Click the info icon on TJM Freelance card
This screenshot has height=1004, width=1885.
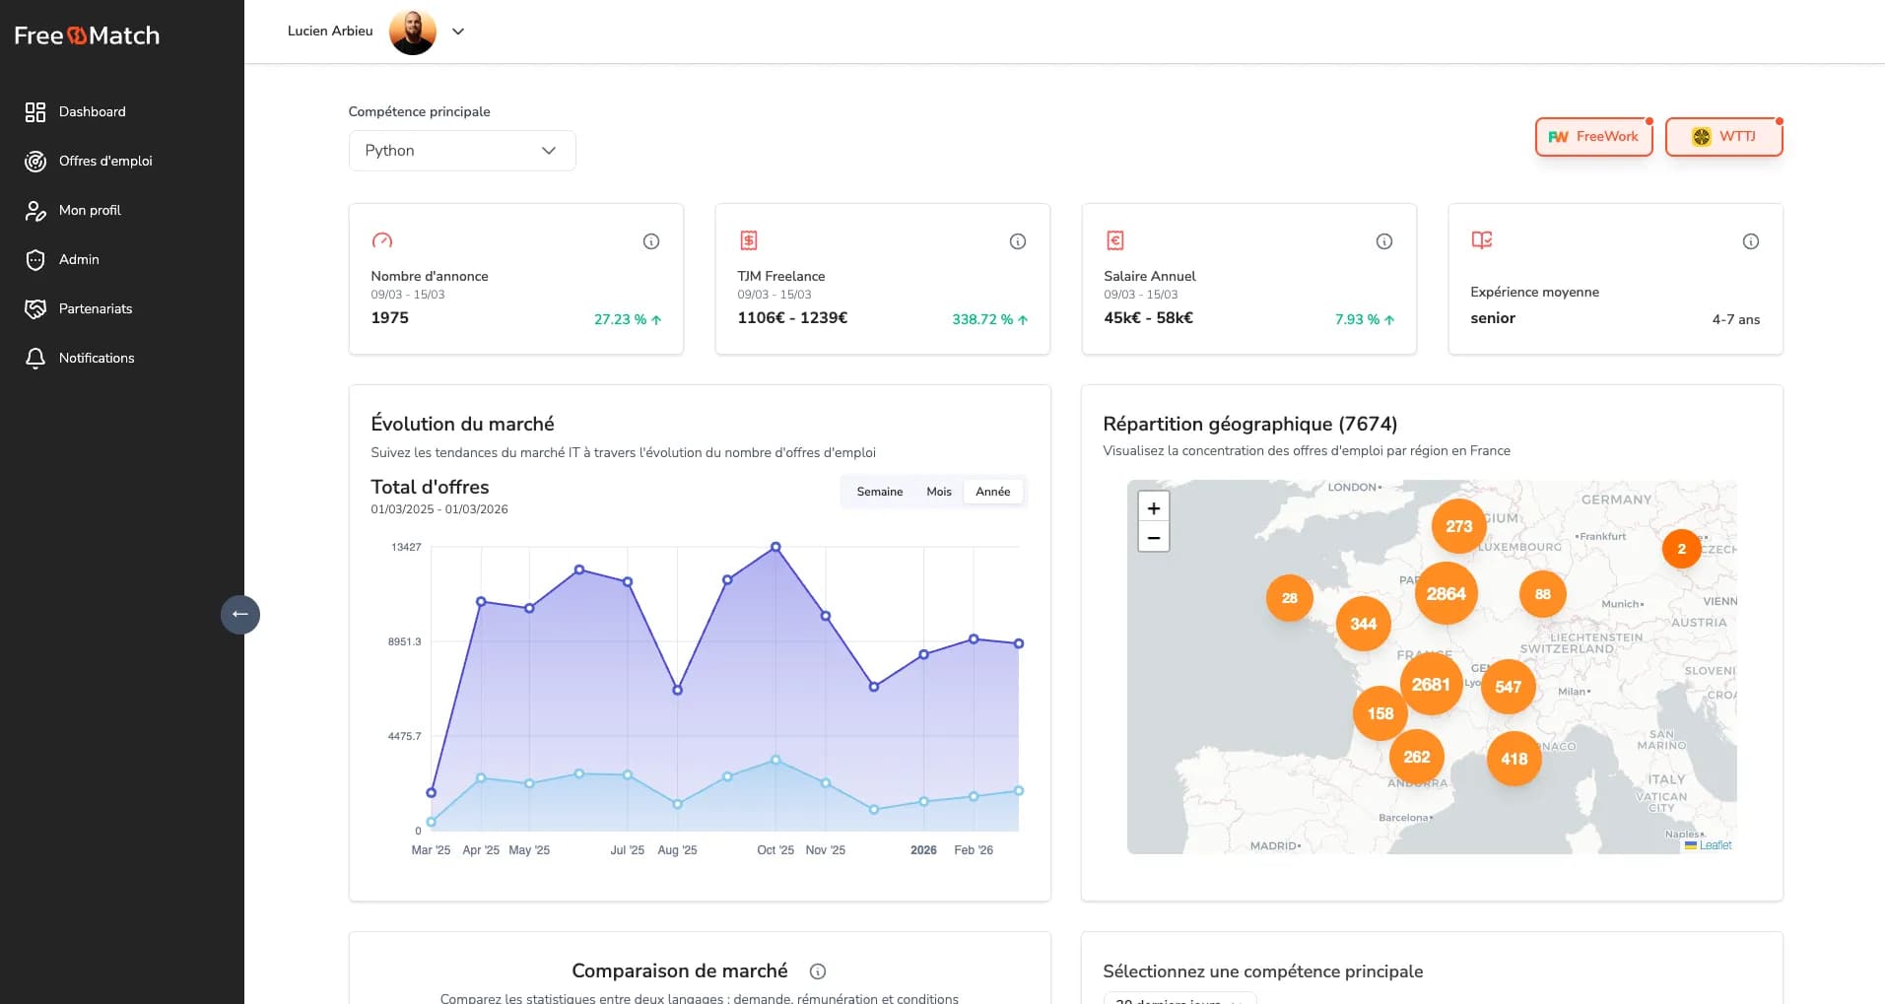[1018, 241]
